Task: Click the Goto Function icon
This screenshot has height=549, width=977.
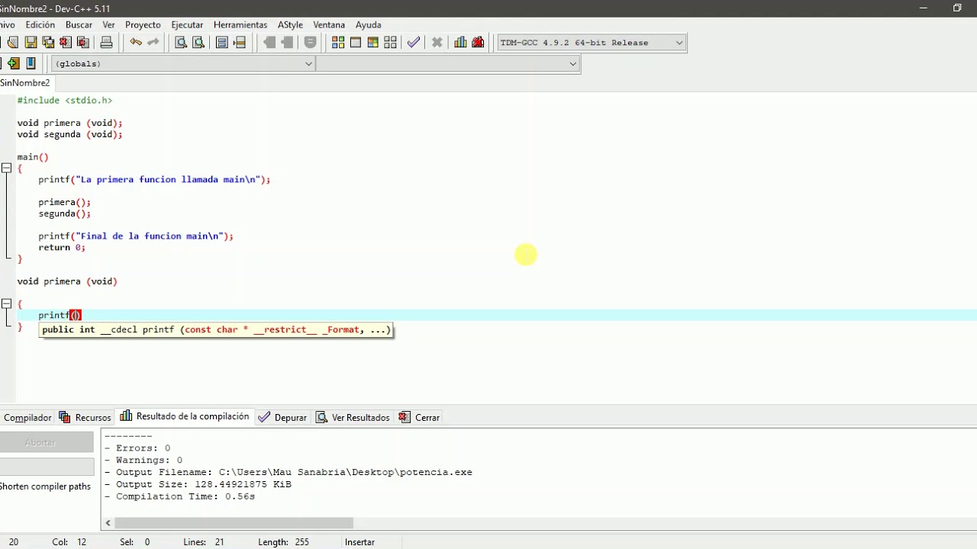Action: (x=222, y=43)
